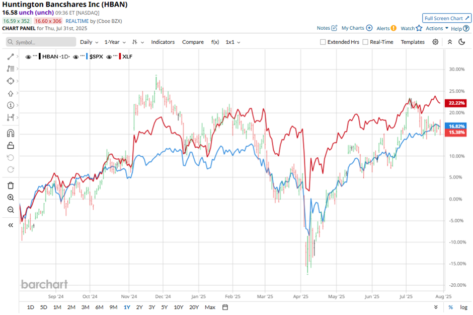Select the 1D time range

(x=31, y=307)
